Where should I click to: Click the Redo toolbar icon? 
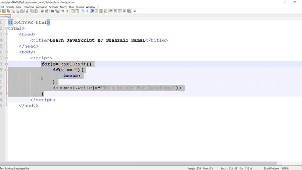point(46,11)
